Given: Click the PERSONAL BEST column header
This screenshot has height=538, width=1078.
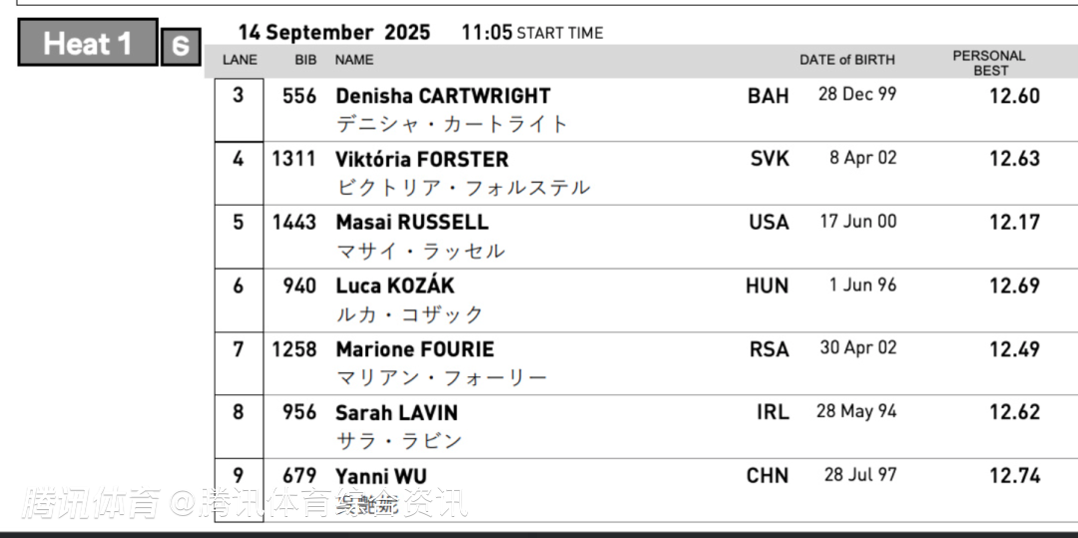Looking at the screenshot, I should tap(988, 63).
